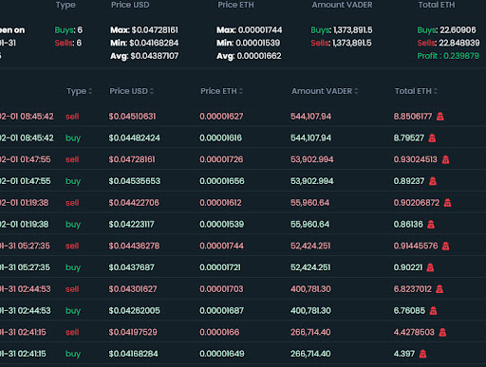Screen dimensions: 486x367
Task: Click the Sells: 22.848939 total
Action: click(x=448, y=43)
